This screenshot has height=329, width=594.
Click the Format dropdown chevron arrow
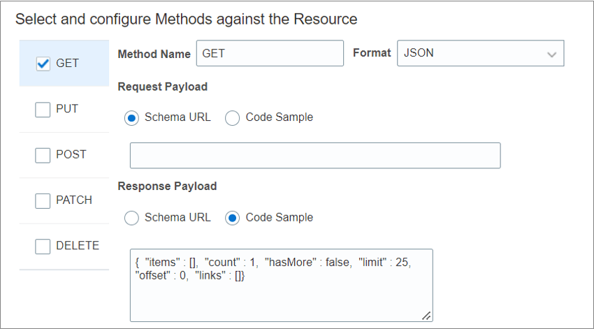click(551, 54)
